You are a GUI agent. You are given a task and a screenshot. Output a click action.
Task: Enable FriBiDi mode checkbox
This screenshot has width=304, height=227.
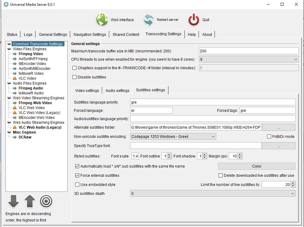[269, 137]
